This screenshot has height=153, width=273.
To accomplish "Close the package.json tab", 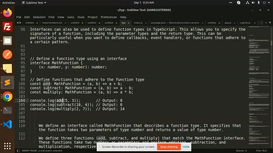I will coord(202,23).
